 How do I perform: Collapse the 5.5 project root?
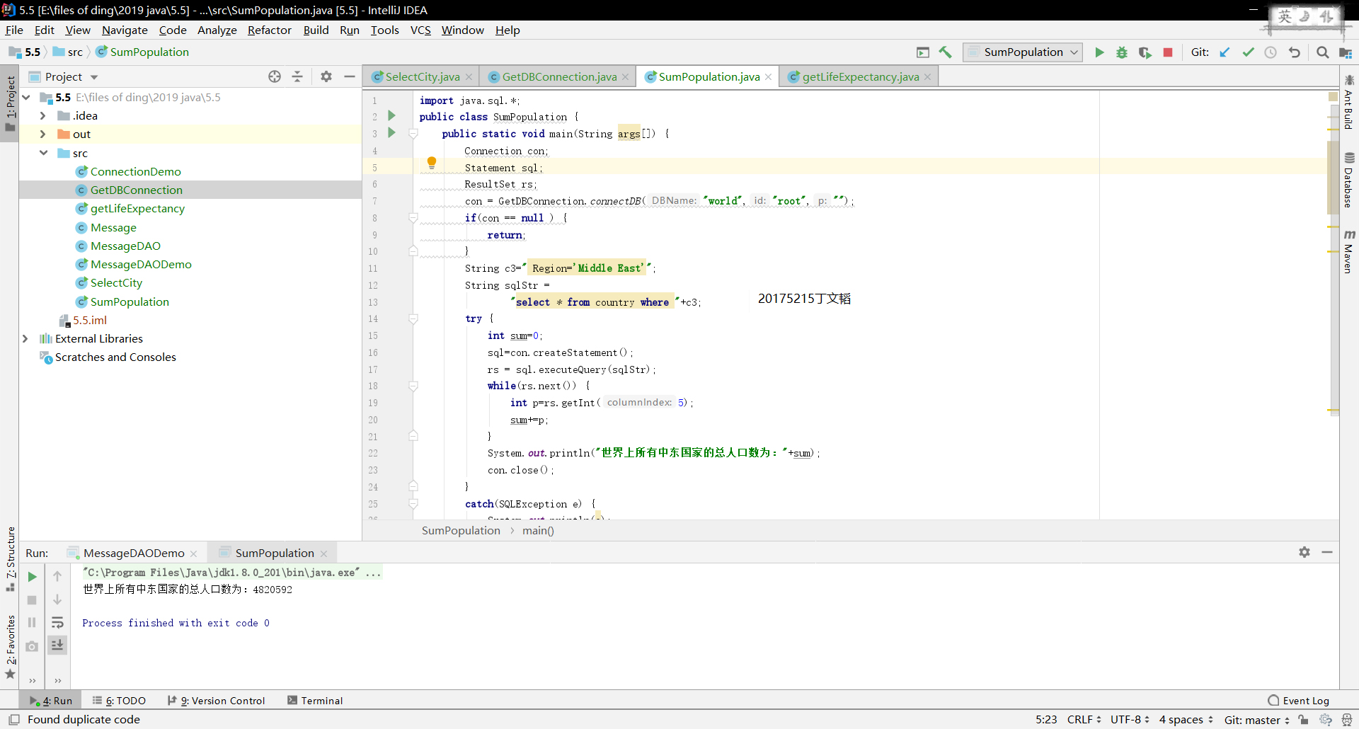[x=26, y=97]
